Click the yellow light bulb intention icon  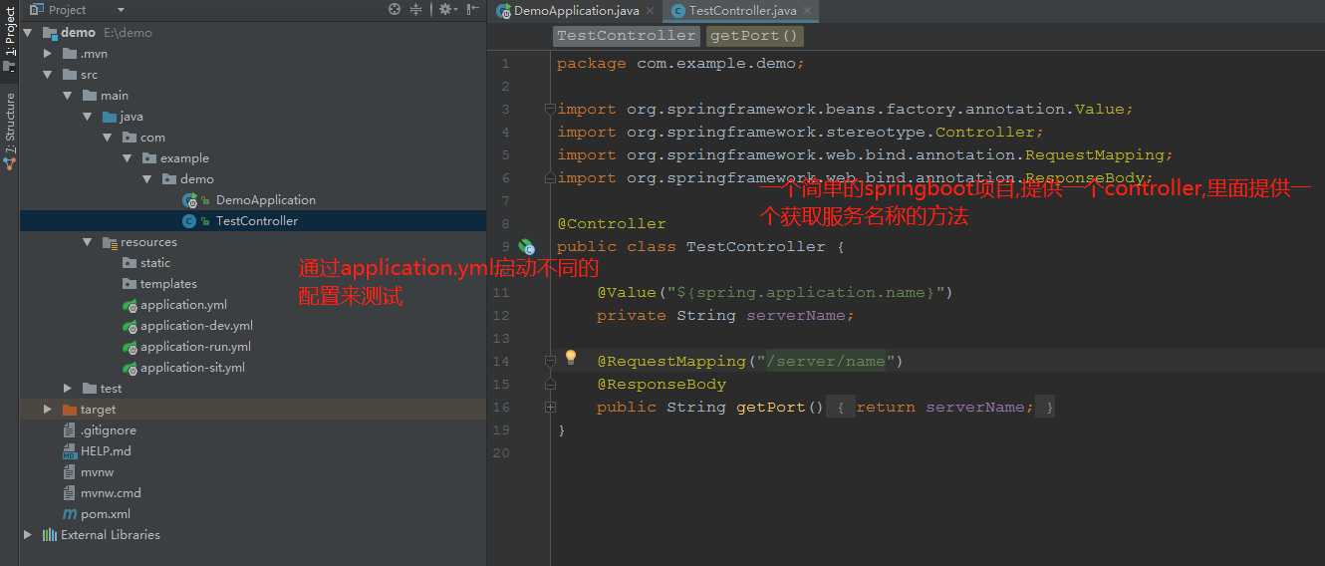pos(571,357)
